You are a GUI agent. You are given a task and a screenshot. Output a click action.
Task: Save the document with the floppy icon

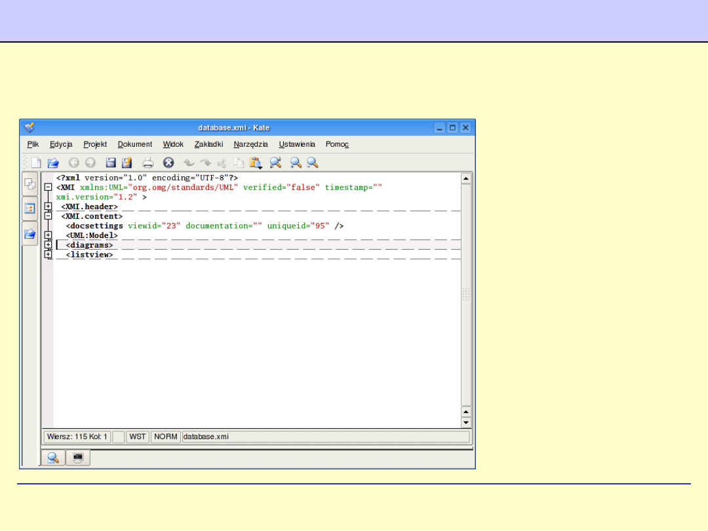tap(111, 163)
